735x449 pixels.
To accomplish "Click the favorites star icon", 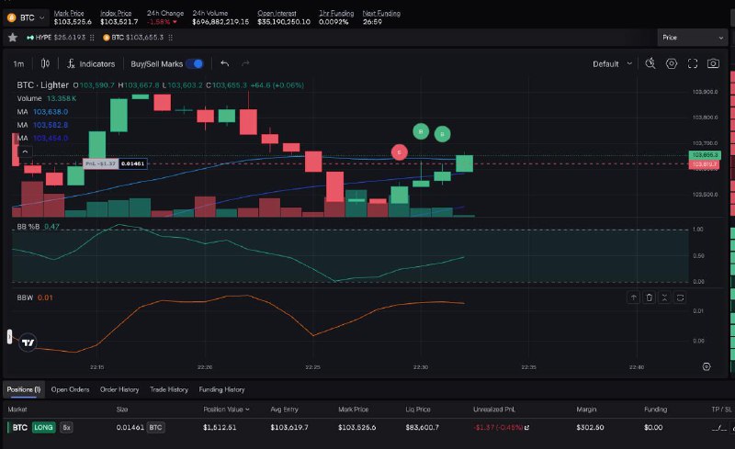I will pos(12,38).
